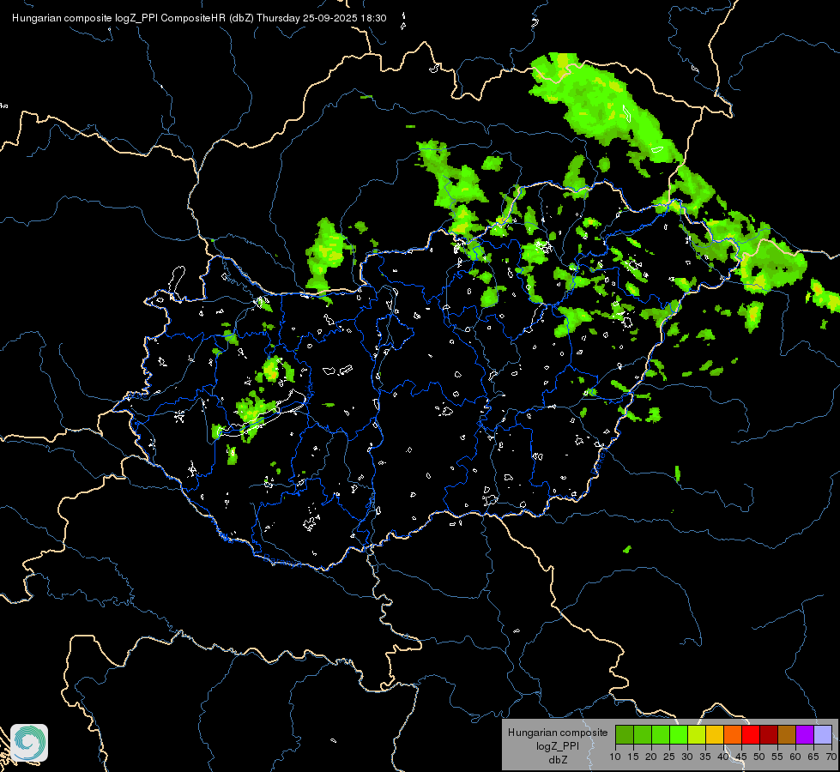Click the '40' scale number in legend

click(x=723, y=757)
